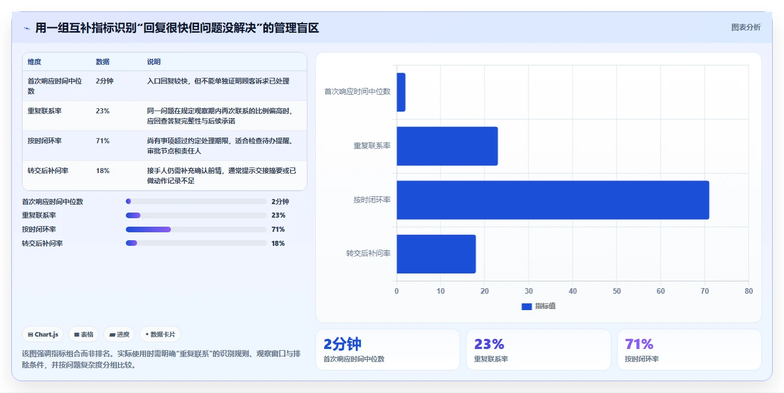Click the 2分钟 value in the table
This screenshot has width=784, height=393.
pyautogui.click(x=105, y=81)
